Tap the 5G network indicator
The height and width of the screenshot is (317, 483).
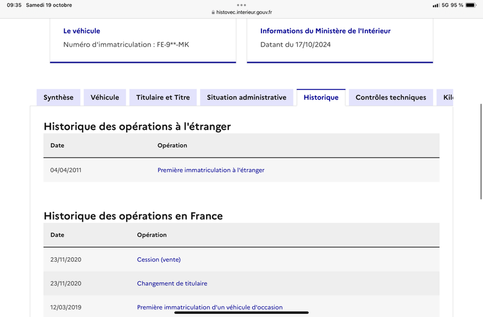[x=445, y=5]
